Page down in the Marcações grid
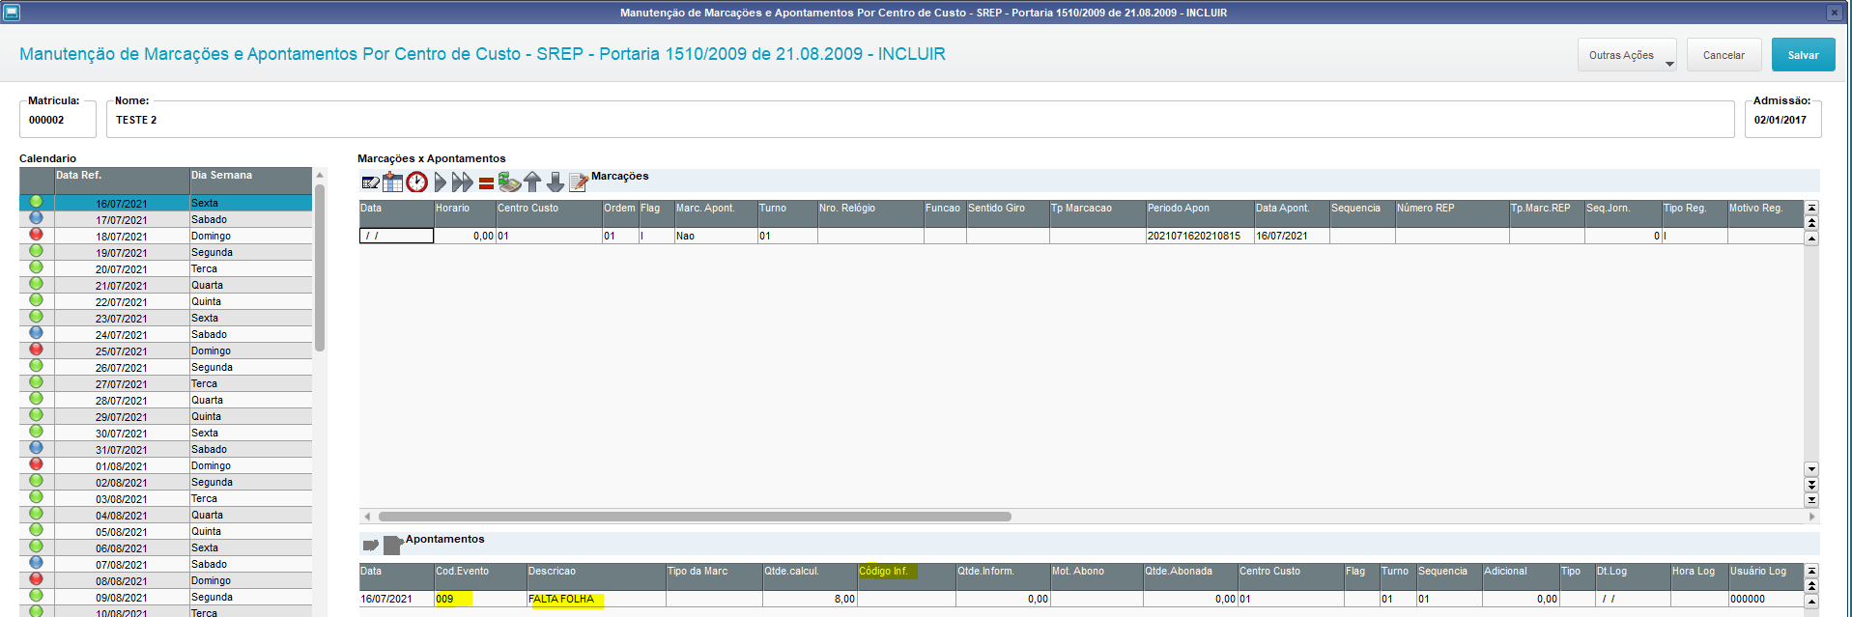This screenshot has height=617, width=1852. click(1811, 485)
